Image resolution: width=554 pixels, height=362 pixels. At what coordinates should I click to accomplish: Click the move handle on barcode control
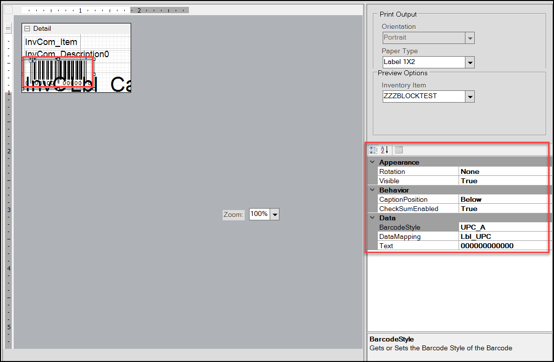click(32, 60)
